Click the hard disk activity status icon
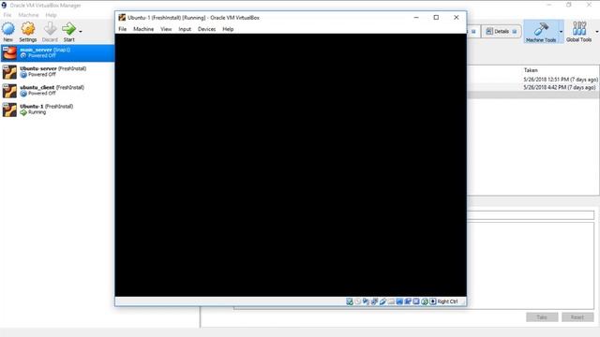The width and height of the screenshot is (600, 337). coord(350,301)
